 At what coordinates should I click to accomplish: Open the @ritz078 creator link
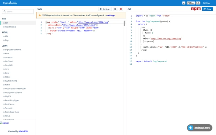click(23, 131)
